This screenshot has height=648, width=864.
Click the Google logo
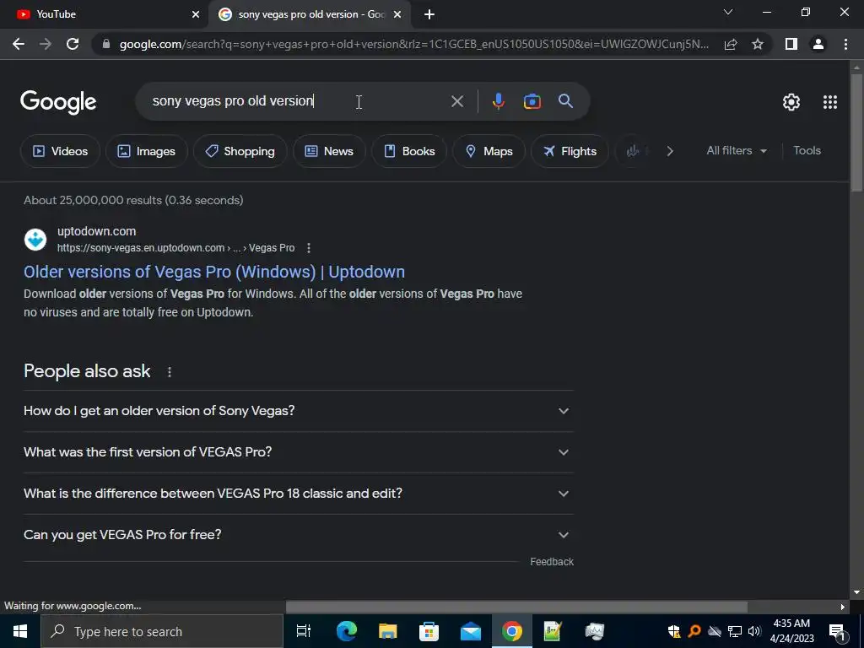pos(58,102)
